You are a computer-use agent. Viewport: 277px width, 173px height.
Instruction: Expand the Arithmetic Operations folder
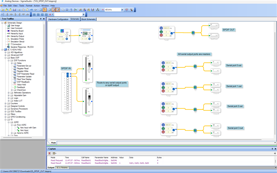(9, 93)
